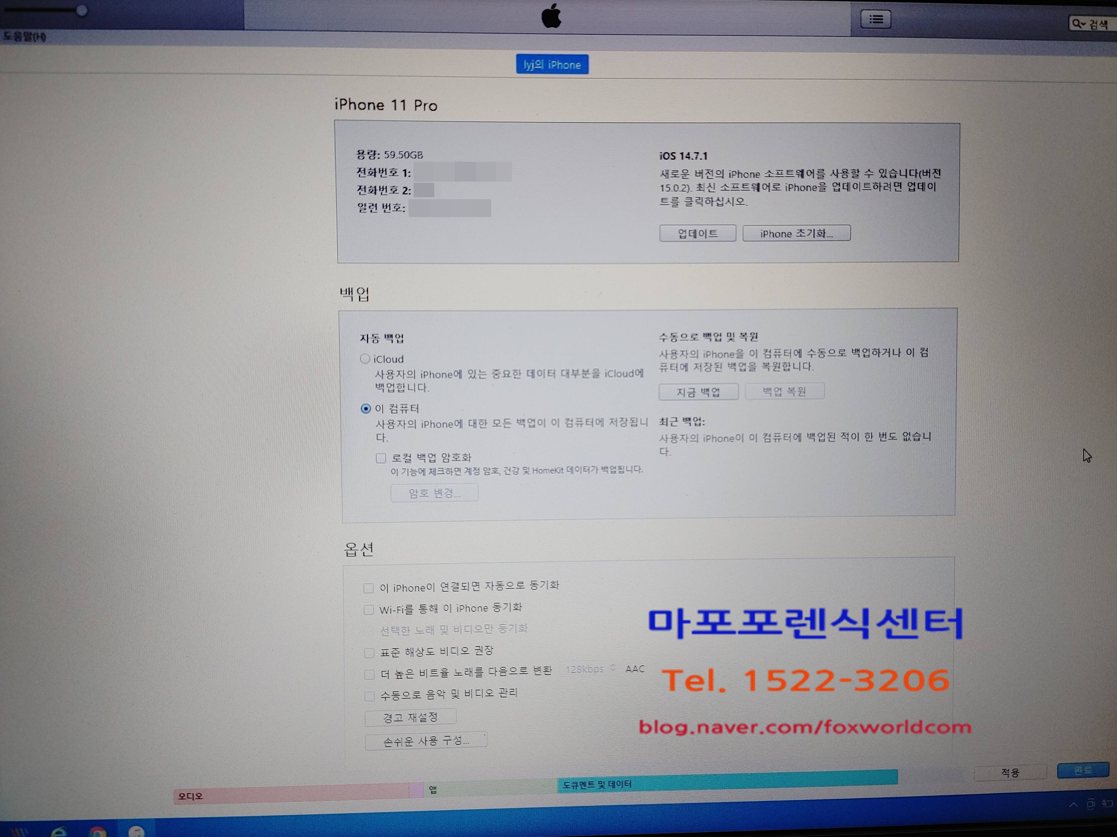
Task: Click the 용량: 59.50GB capacity text
Action: pyautogui.click(x=389, y=154)
